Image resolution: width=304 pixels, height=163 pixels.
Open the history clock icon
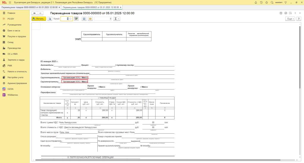(261, 2)
